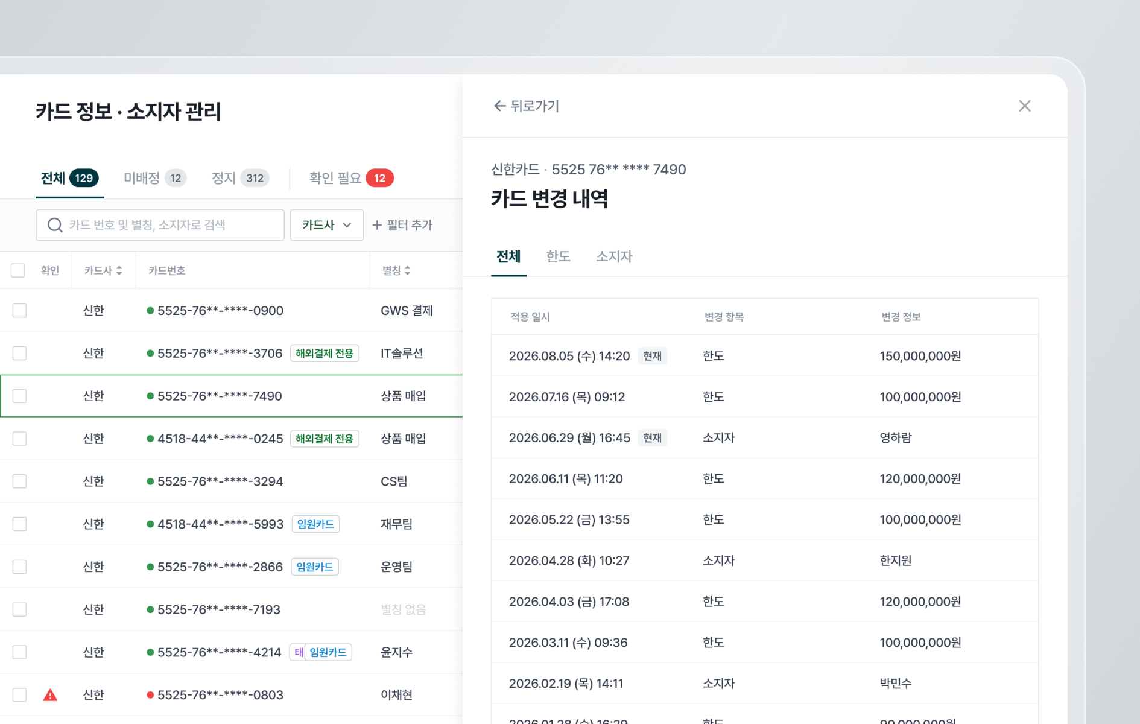Check the box for card ending 0803
The width and height of the screenshot is (1140, 724).
click(x=20, y=695)
